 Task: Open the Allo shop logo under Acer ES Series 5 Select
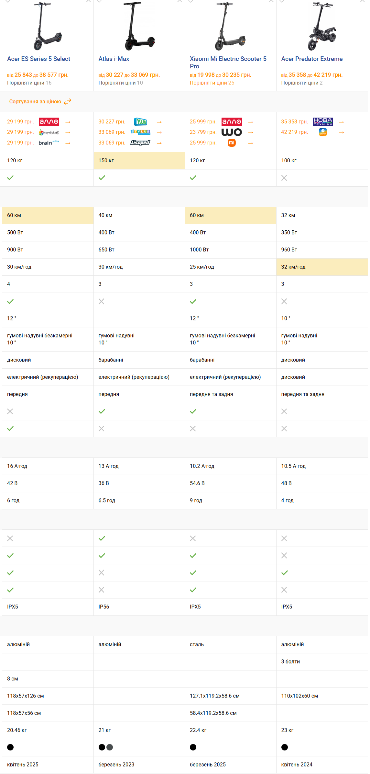point(49,122)
